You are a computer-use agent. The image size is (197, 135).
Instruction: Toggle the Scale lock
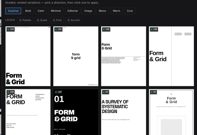pyautogui.click(x=42, y=20)
